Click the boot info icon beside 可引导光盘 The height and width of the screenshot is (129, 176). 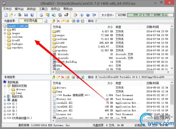click(46, 21)
